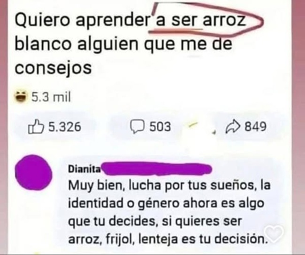View the 5.3 mil reactions list

51,97
